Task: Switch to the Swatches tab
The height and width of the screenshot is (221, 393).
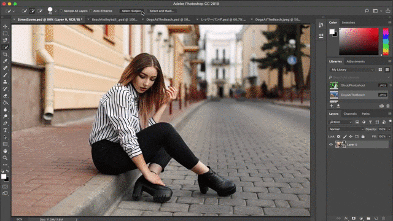Action: pyautogui.click(x=348, y=23)
